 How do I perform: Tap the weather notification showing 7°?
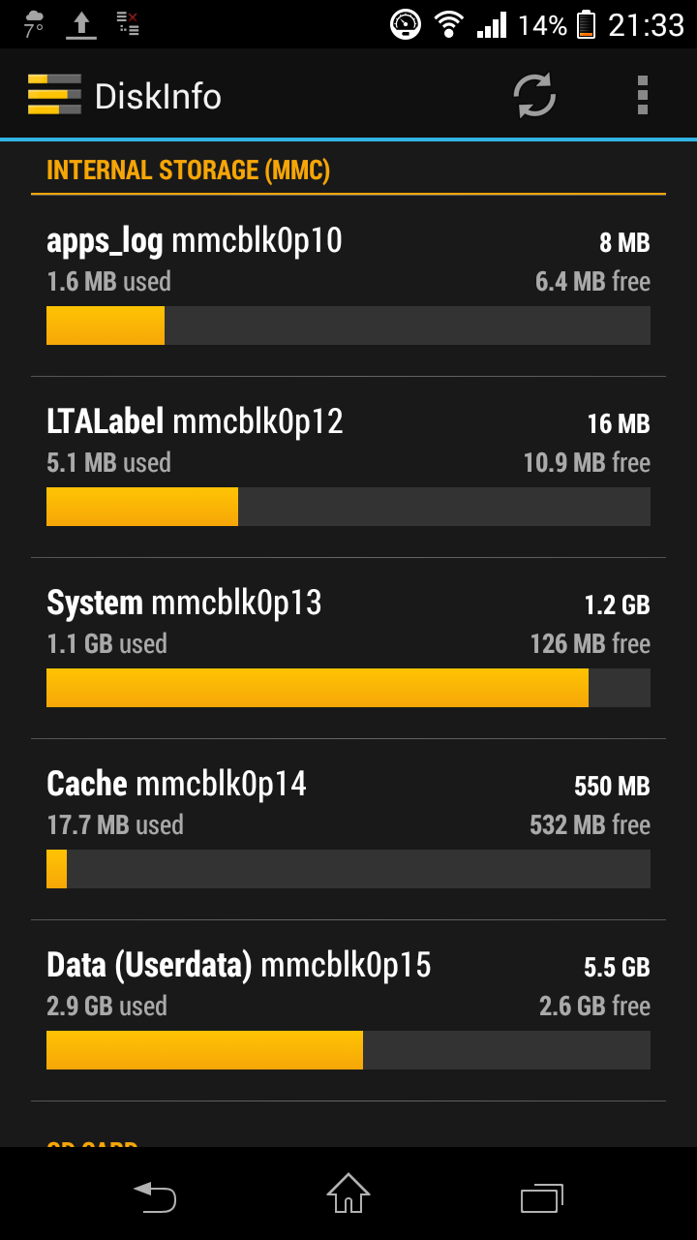click(x=35, y=24)
